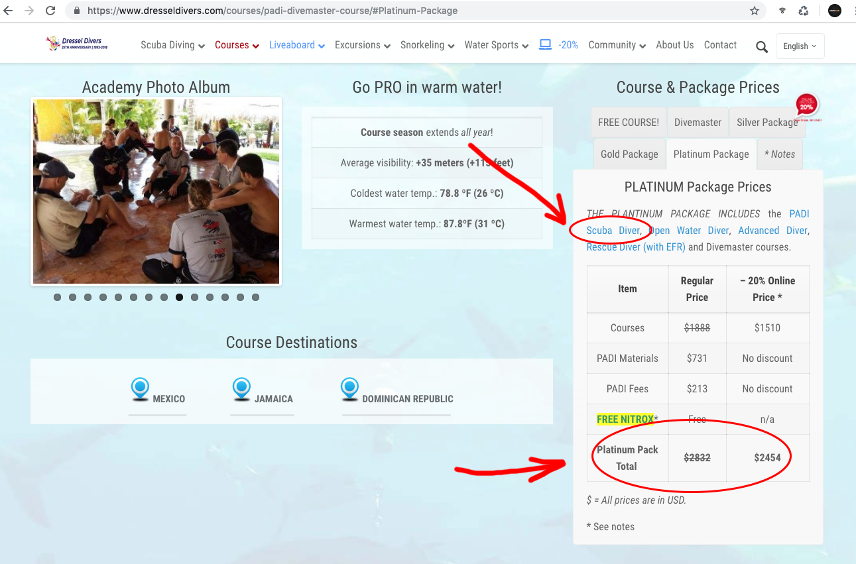
Task: Click the '– 20% Online Price *' header
Action: [767, 289]
